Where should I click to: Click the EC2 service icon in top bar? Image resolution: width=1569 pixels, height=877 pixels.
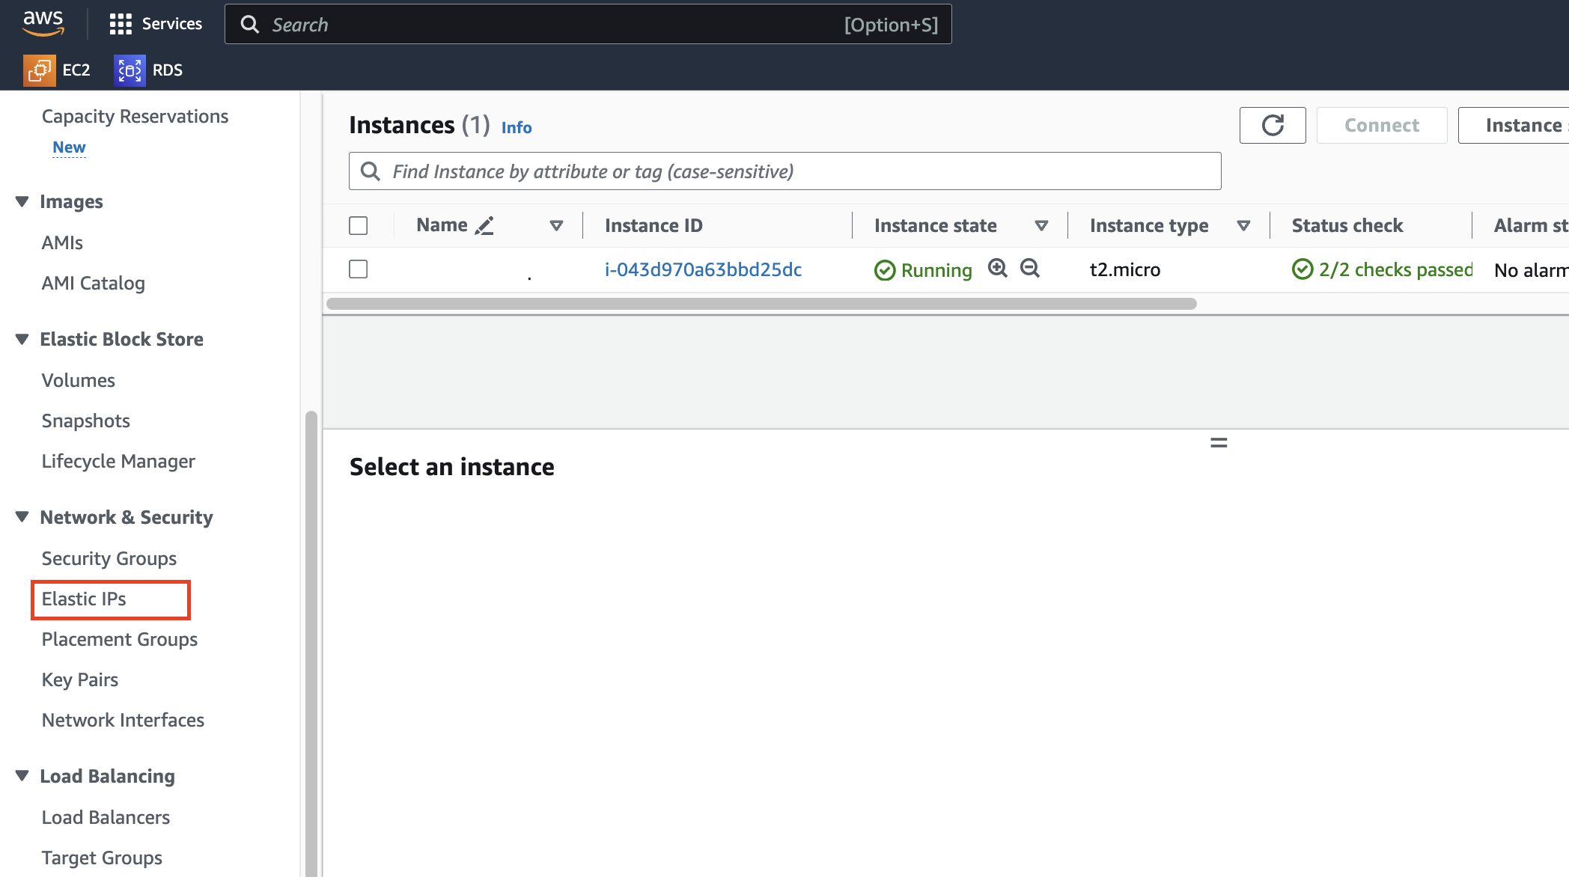pos(40,70)
